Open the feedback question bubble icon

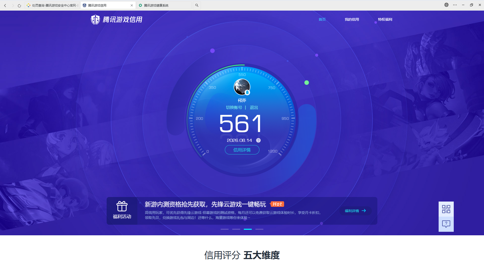(446, 224)
